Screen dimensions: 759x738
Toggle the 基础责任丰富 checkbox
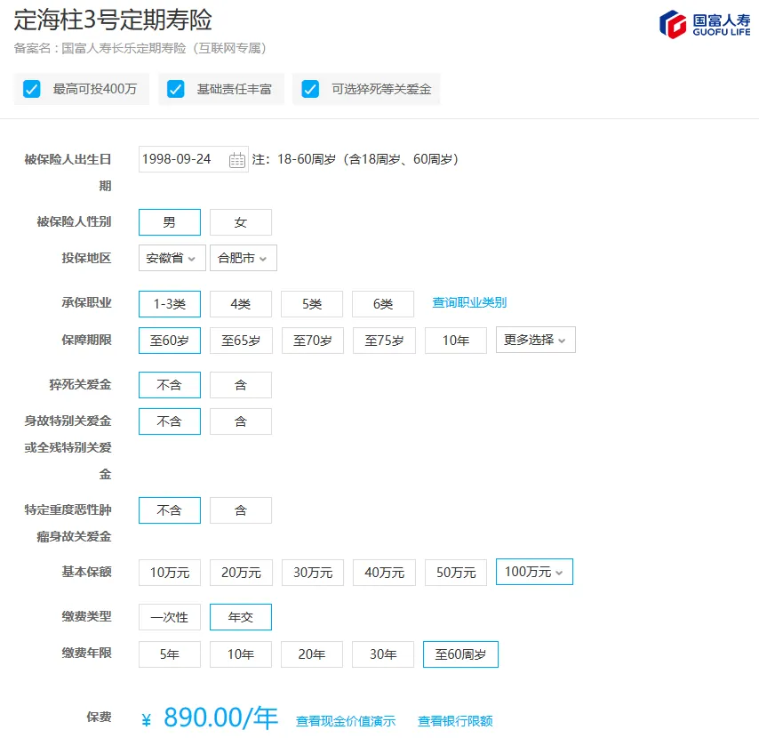click(176, 89)
